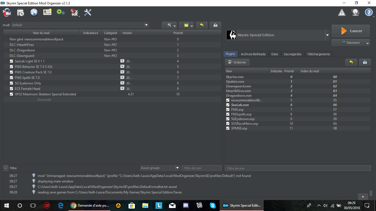Open the wrench and screwdriver Settings icon
The height and width of the screenshot is (211, 376).
click(x=88, y=12)
